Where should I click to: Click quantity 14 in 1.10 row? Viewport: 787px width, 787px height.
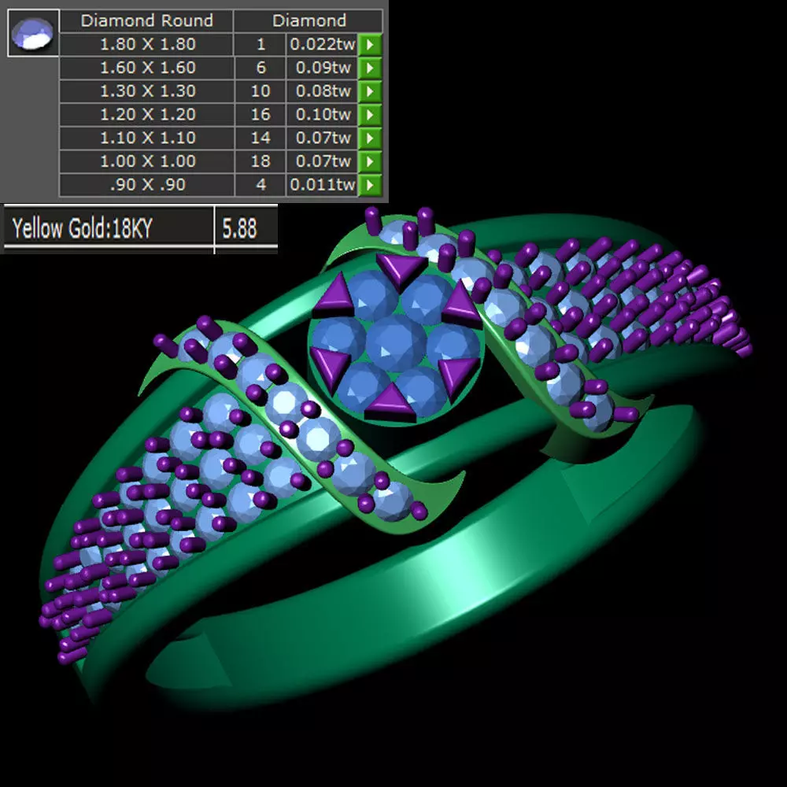pos(260,138)
